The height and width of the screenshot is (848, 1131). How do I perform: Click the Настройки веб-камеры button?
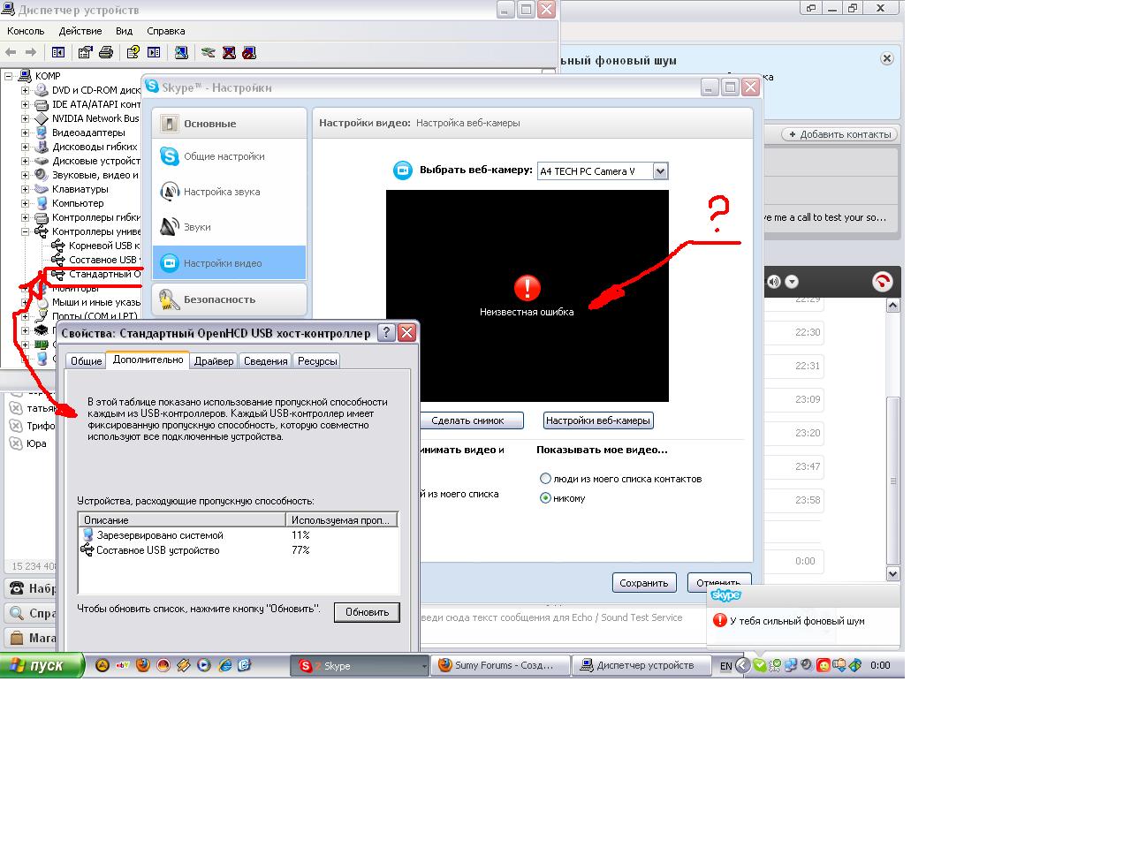coord(598,420)
